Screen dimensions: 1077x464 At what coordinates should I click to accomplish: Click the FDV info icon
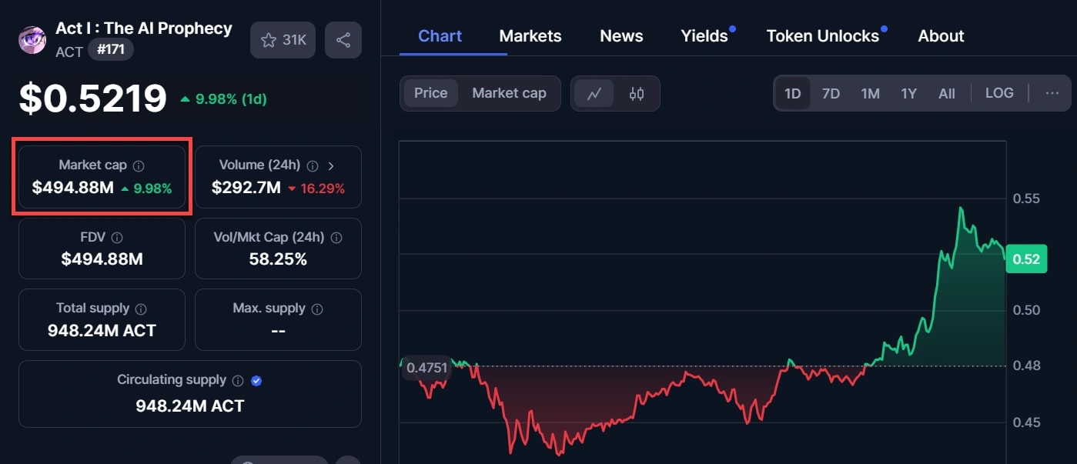[117, 238]
